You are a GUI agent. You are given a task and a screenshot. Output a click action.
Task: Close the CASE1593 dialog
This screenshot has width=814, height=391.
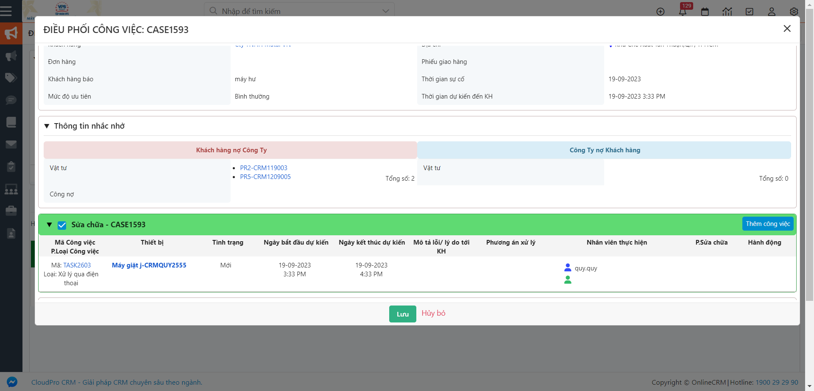click(787, 28)
